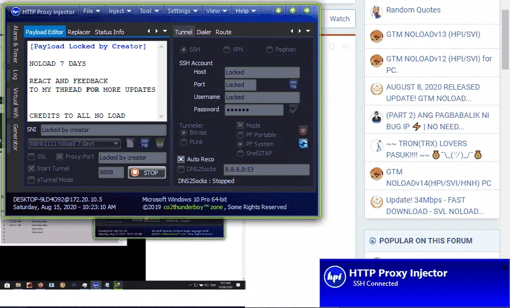This screenshot has height=308, width=510.
Task: Click the bookmark icon near post #1
Action: coord(332,47)
